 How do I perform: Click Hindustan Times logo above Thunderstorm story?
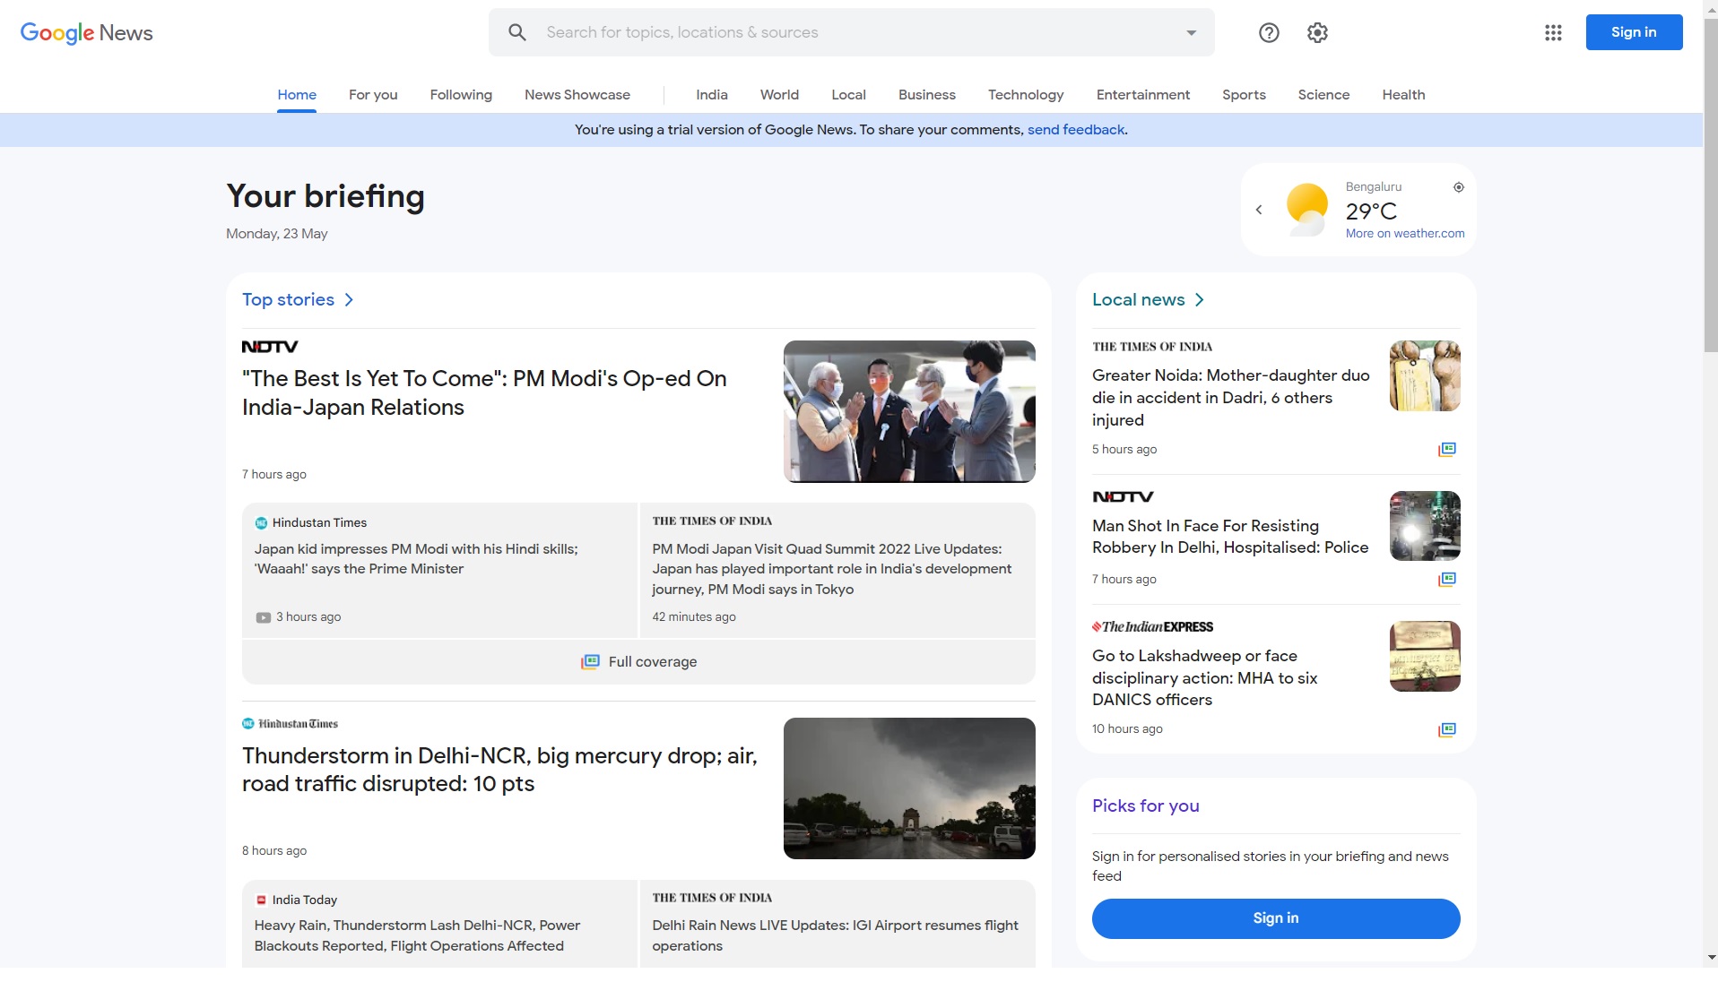point(290,723)
